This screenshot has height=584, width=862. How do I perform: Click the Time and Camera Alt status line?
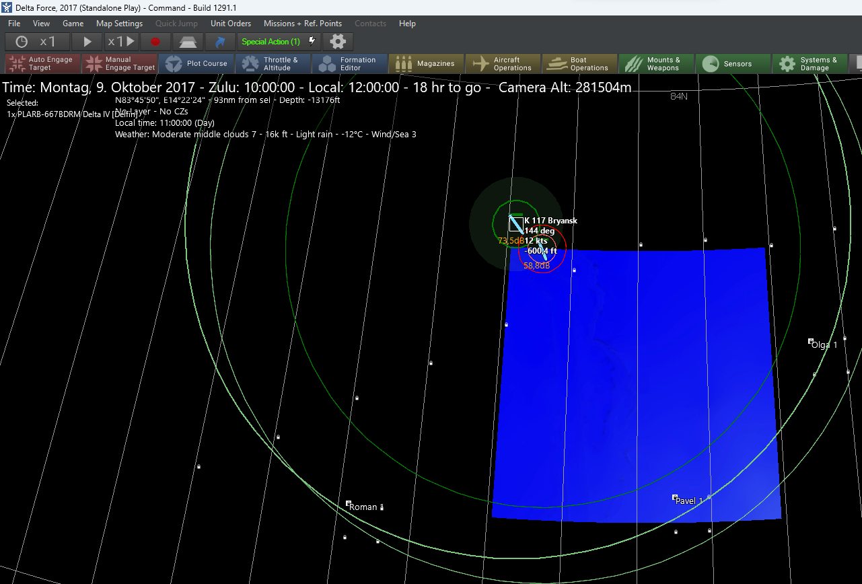[x=317, y=87]
